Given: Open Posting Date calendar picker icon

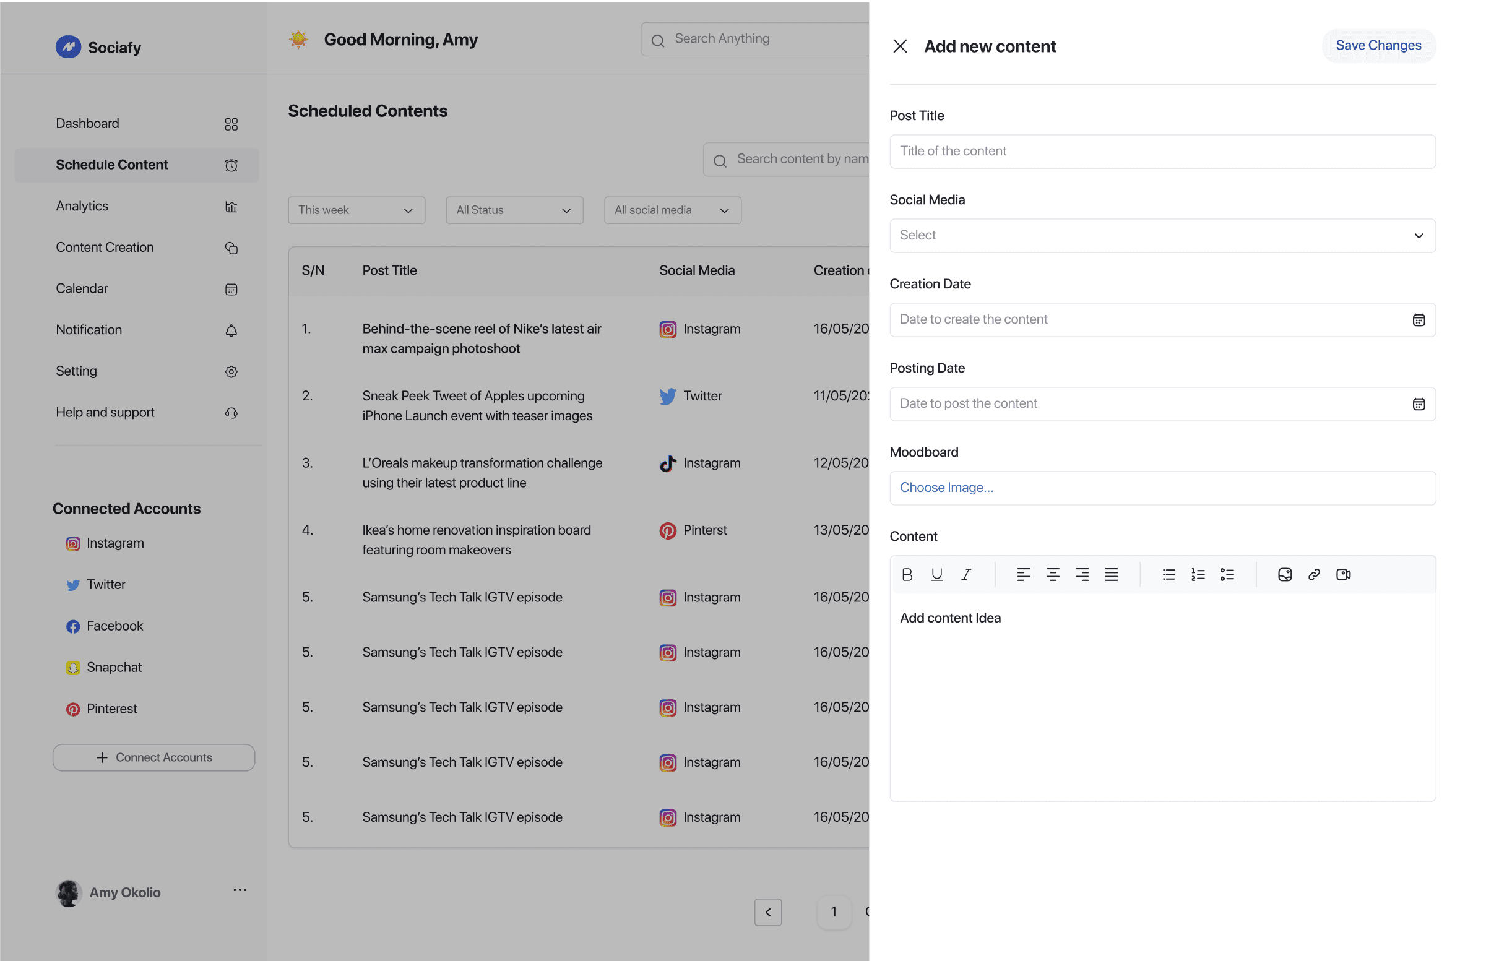Looking at the screenshot, I should point(1418,403).
